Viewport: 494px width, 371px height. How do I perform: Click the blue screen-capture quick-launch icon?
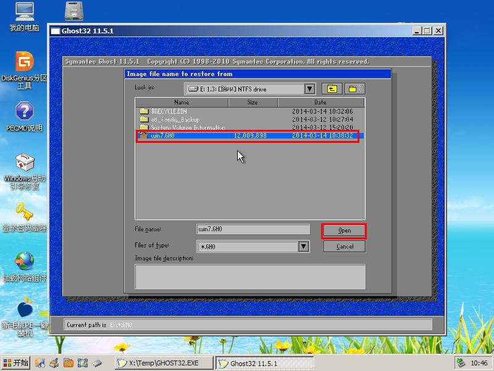83,363
